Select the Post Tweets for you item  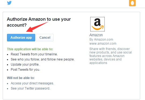coord(25,70)
